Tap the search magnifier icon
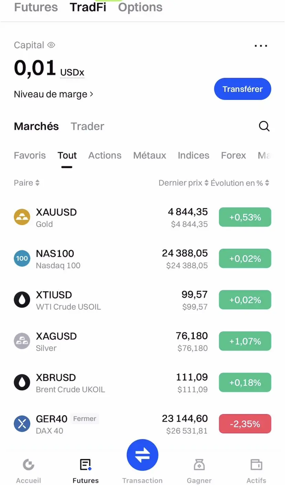The height and width of the screenshot is (485, 285). (x=264, y=126)
